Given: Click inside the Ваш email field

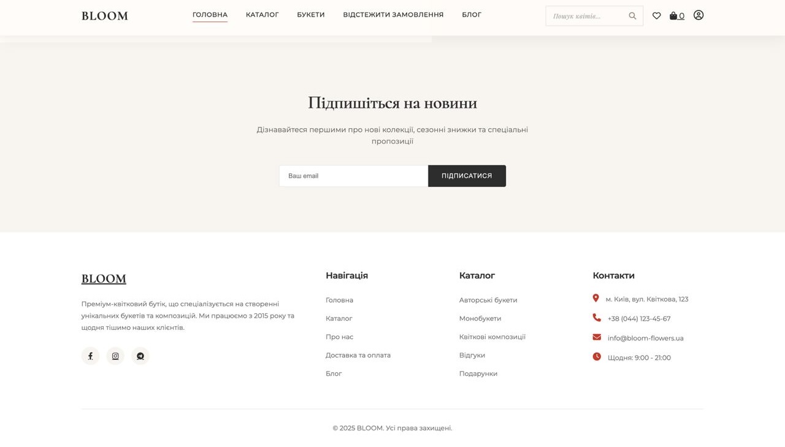Looking at the screenshot, I should [x=353, y=175].
